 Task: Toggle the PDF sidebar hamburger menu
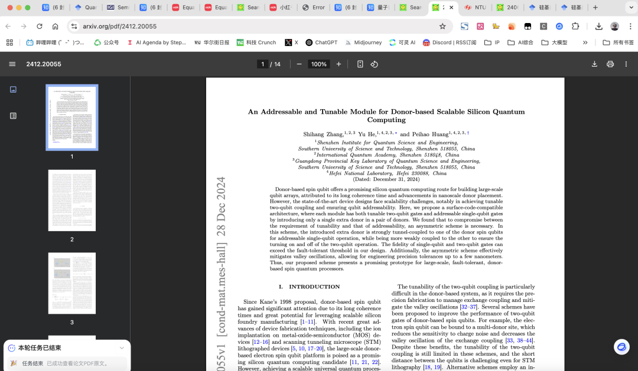coord(12,64)
